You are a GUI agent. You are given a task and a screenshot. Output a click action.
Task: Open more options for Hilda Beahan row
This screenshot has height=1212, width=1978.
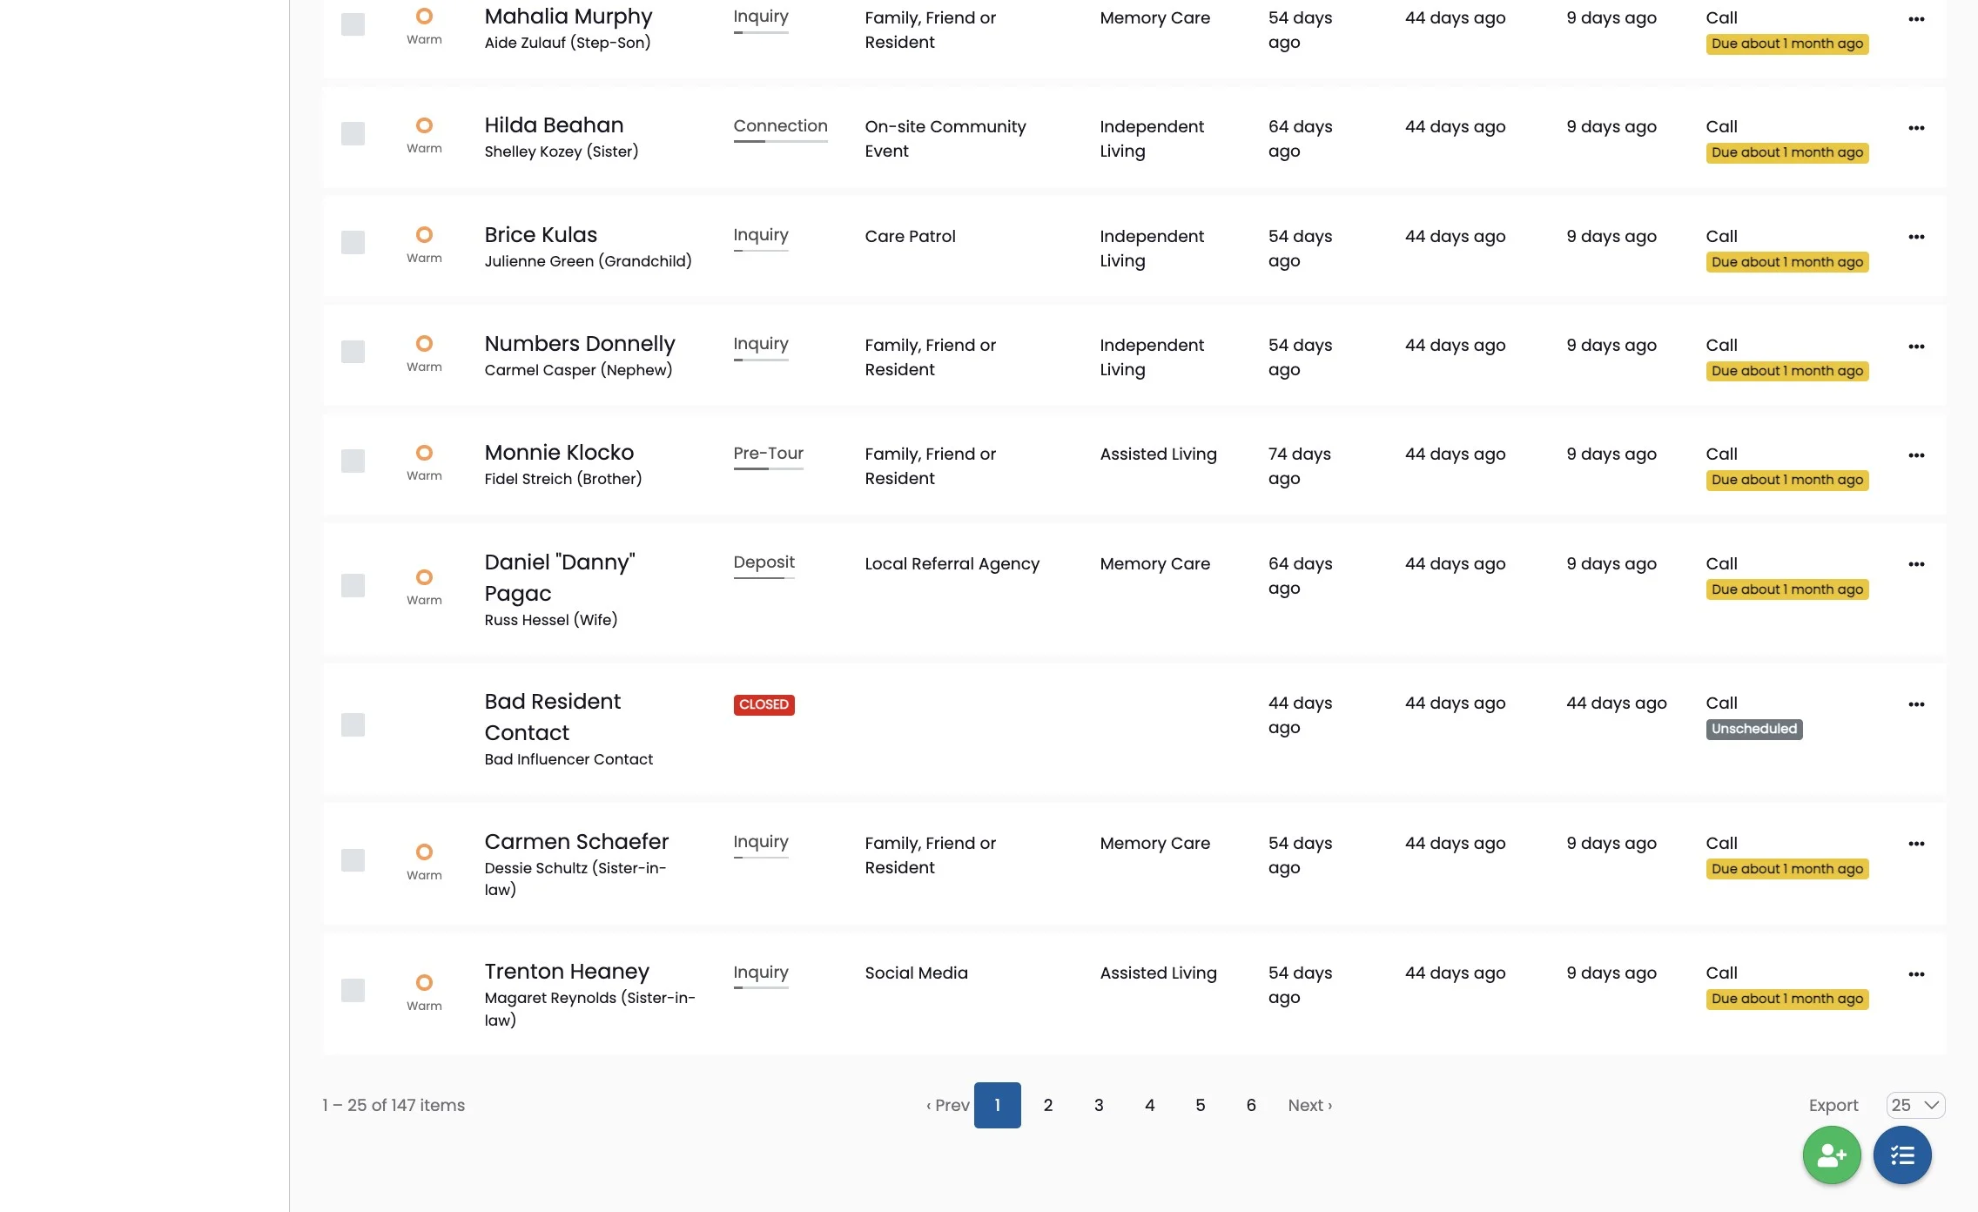[1916, 128]
